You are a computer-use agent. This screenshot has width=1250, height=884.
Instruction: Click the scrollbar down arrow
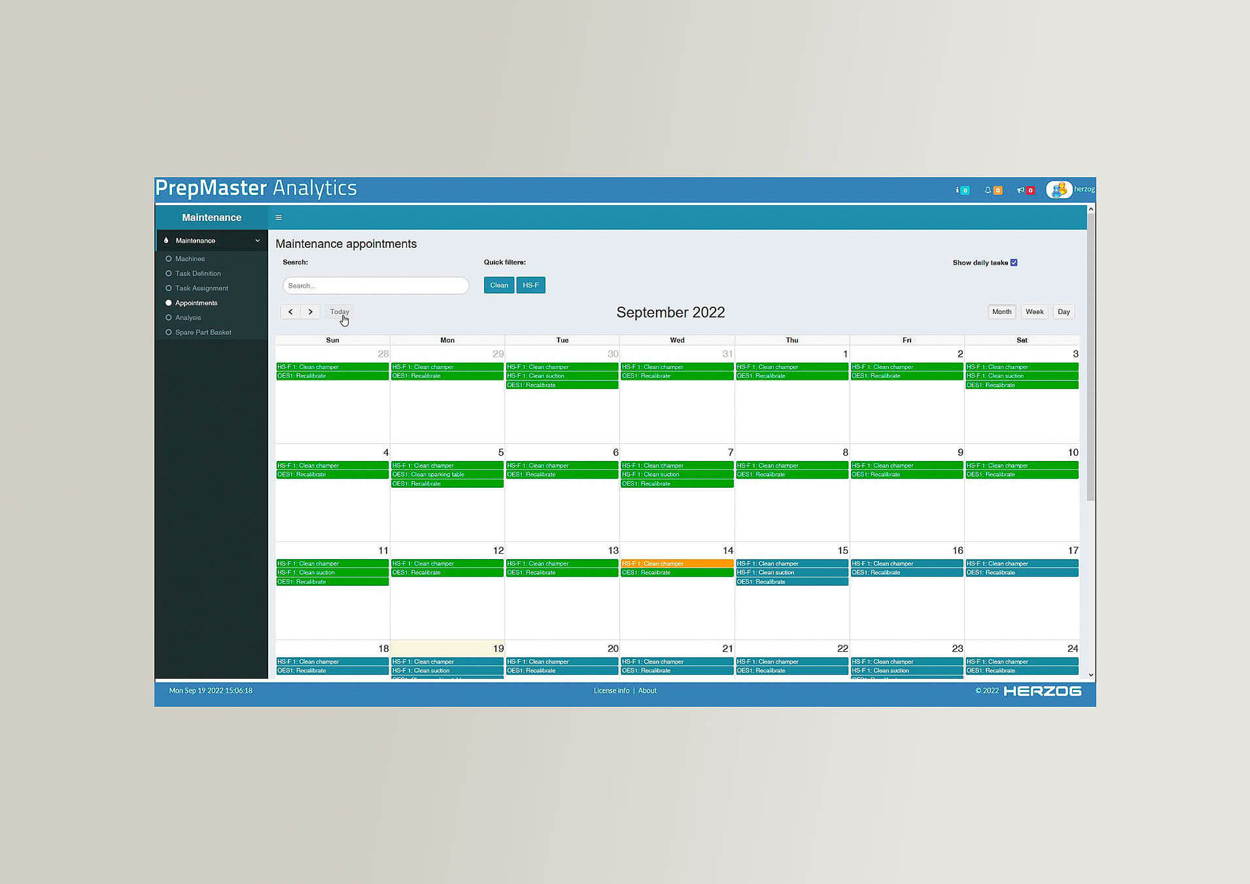tap(1090, 675)
